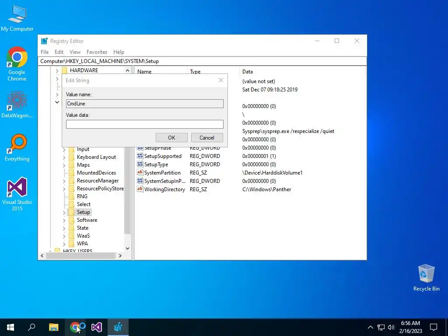Expand the State key

(64, 228)
